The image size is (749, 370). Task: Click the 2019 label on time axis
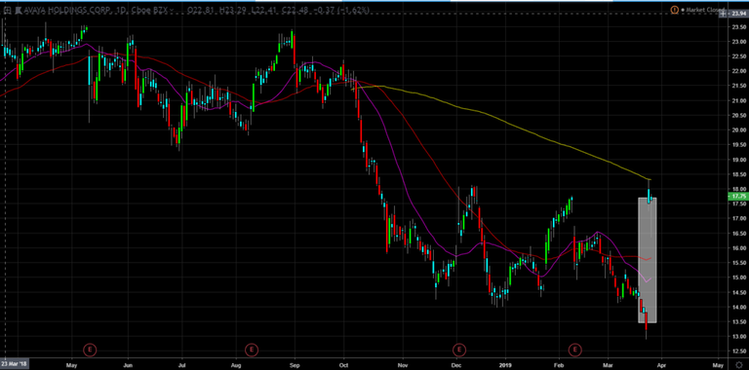505,364
